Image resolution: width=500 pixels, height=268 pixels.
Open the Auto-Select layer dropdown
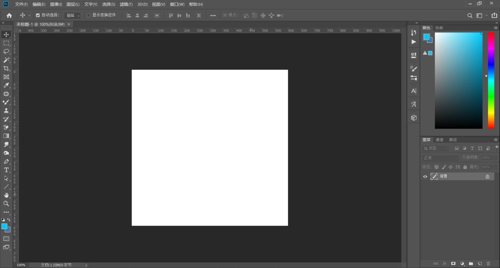click(x=73, y=15)
